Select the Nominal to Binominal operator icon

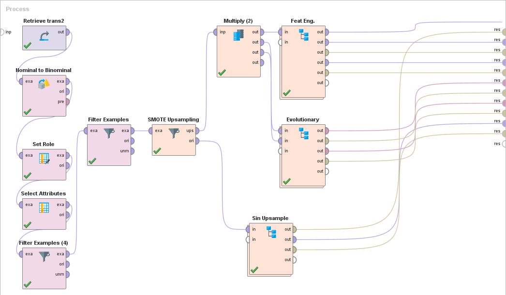[x=44, y=84]
